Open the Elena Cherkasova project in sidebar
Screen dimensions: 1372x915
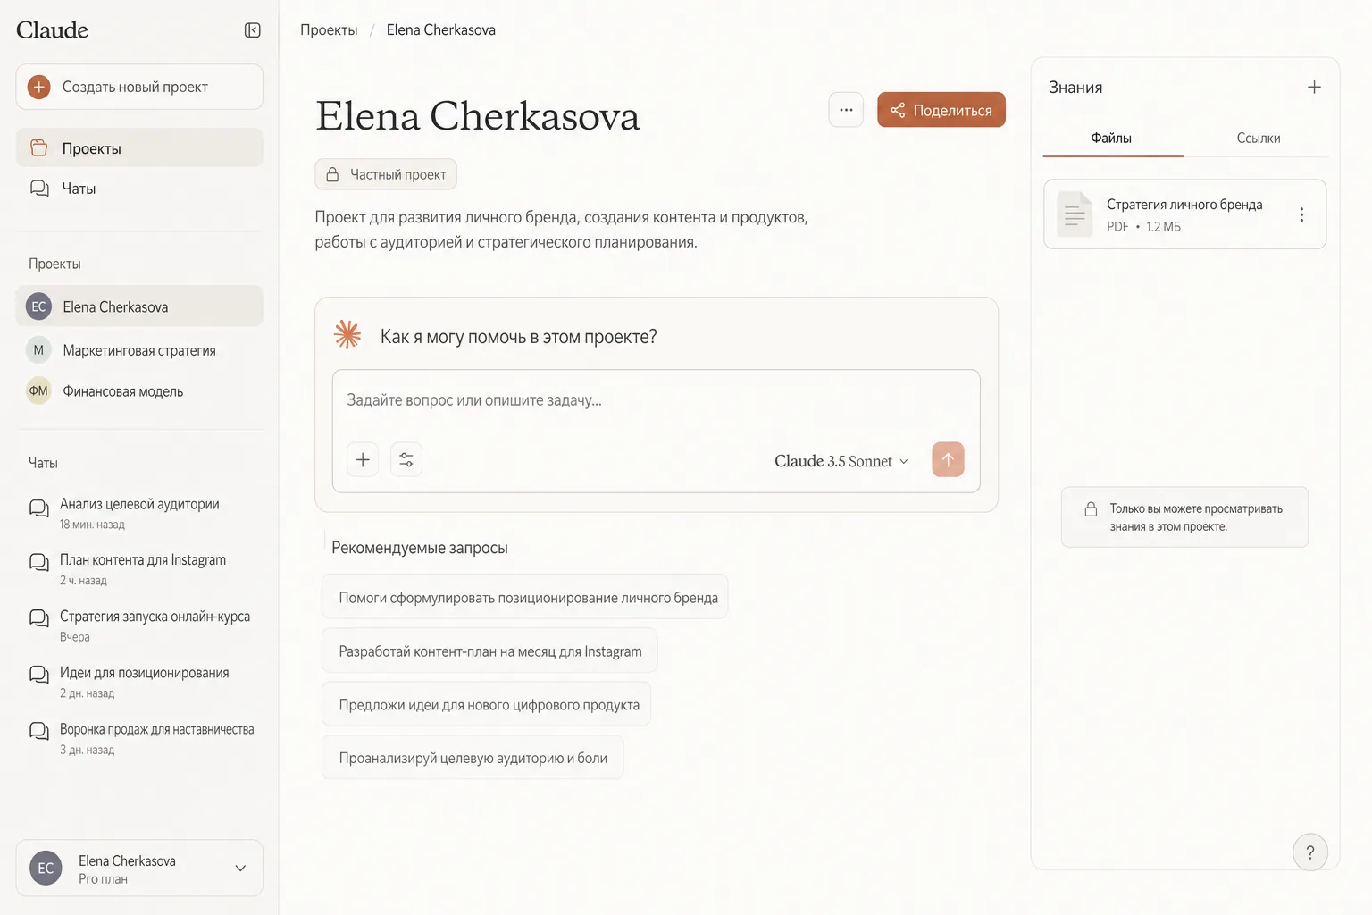click(139, 306)
